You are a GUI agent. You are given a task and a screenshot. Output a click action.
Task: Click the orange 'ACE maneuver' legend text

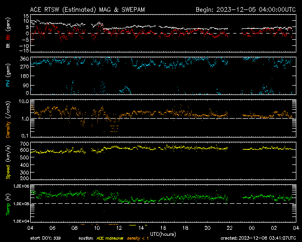pyautogui.click(x=109, y=238)
